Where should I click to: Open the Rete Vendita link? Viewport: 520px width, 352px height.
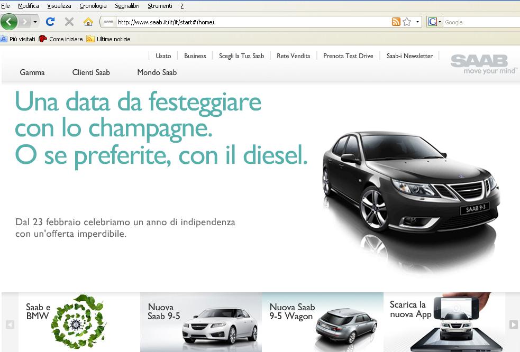[x=293, y=56]
